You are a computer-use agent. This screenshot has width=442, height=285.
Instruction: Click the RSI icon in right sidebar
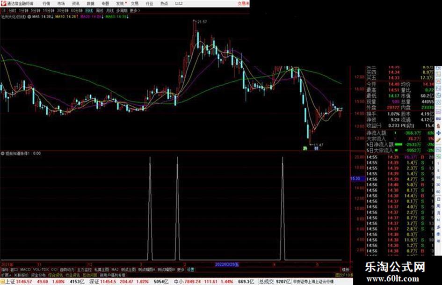(438, 119)
